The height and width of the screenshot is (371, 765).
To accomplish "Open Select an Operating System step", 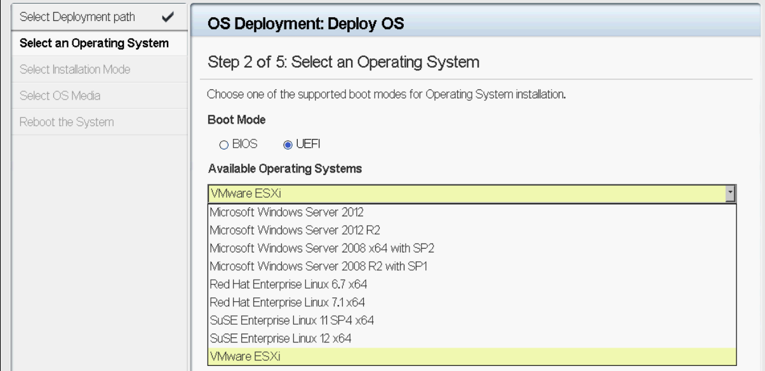I will [100, 43].
